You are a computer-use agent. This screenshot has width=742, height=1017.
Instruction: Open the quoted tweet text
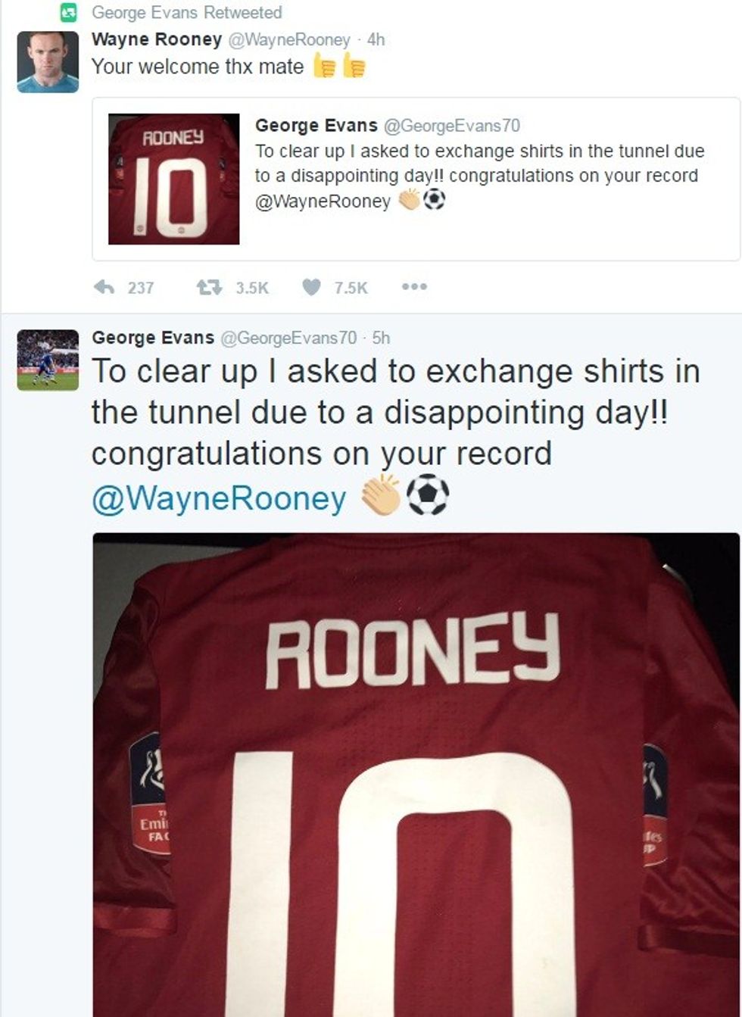[479, 164]
